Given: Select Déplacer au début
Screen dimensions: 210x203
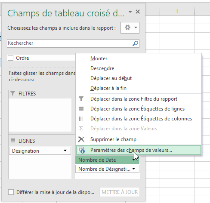Looking at the screenshot, I should coord(139,78).
